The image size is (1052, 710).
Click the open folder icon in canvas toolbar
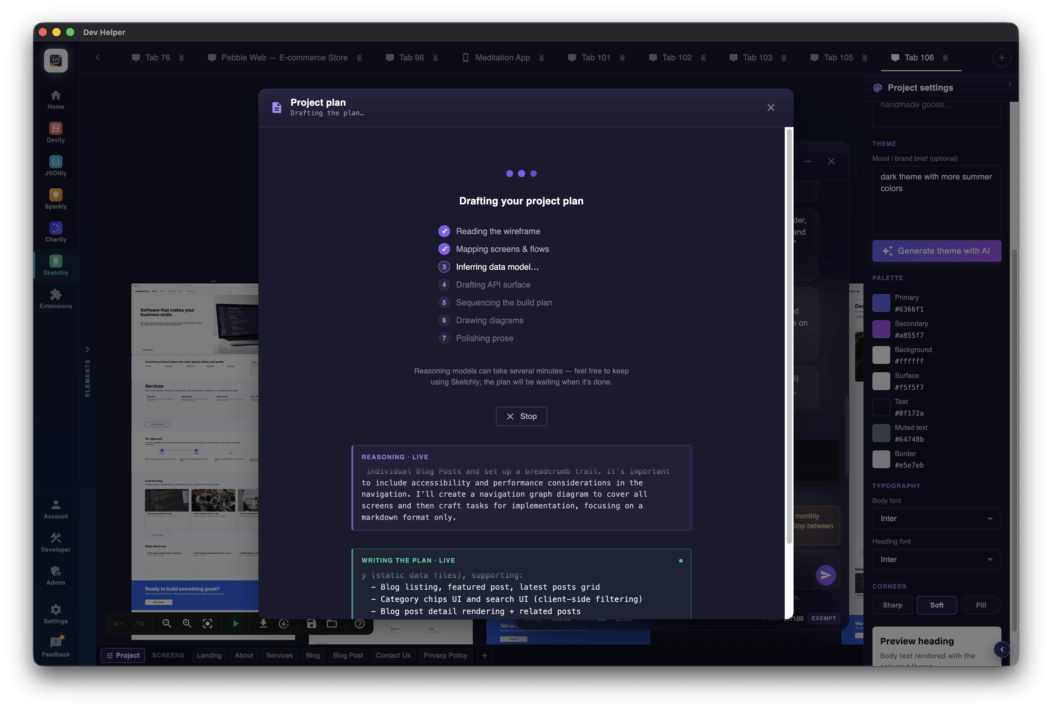point(332,624)
